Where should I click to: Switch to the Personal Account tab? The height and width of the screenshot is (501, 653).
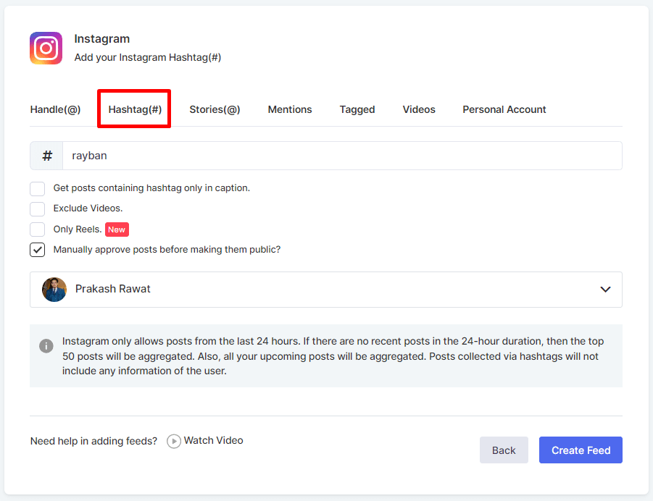[504, 110]
